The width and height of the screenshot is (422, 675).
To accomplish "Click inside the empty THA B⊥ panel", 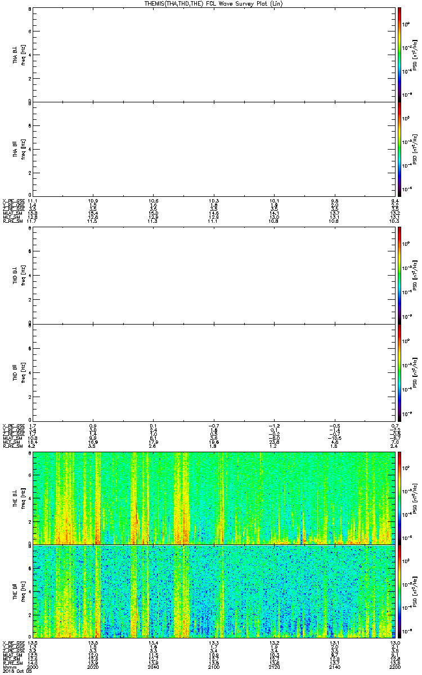I will (213, 55).
